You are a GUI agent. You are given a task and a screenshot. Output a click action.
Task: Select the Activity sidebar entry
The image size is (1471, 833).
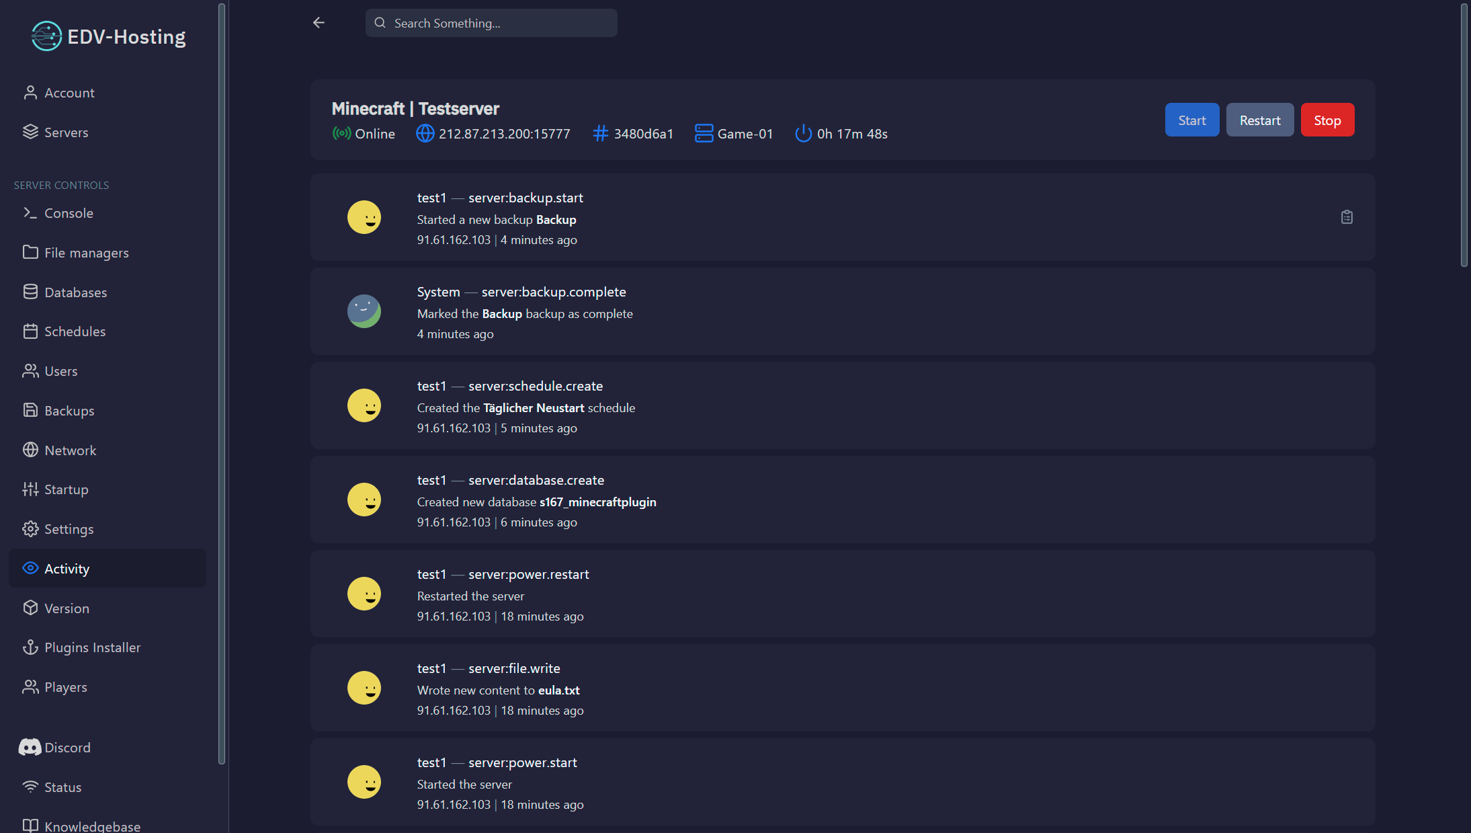coord(108,569)
